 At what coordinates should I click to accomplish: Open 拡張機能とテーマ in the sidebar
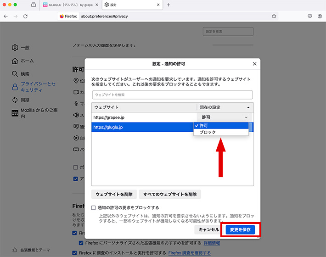tap(31, 250)
